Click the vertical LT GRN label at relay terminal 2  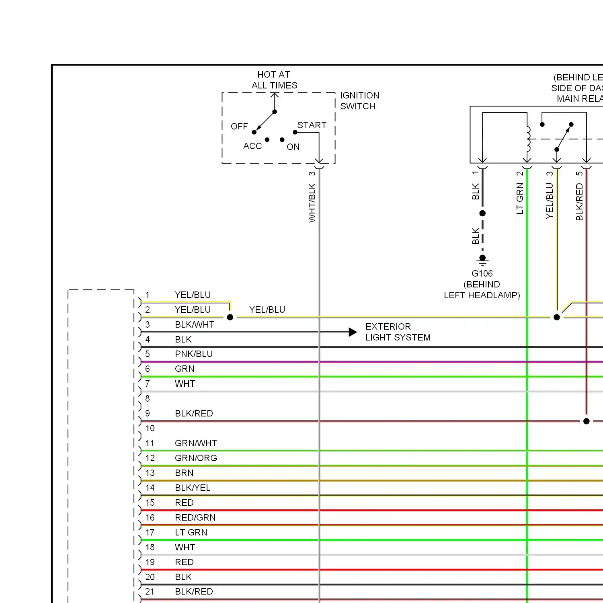pyautogui.click(x=520, y=199)
